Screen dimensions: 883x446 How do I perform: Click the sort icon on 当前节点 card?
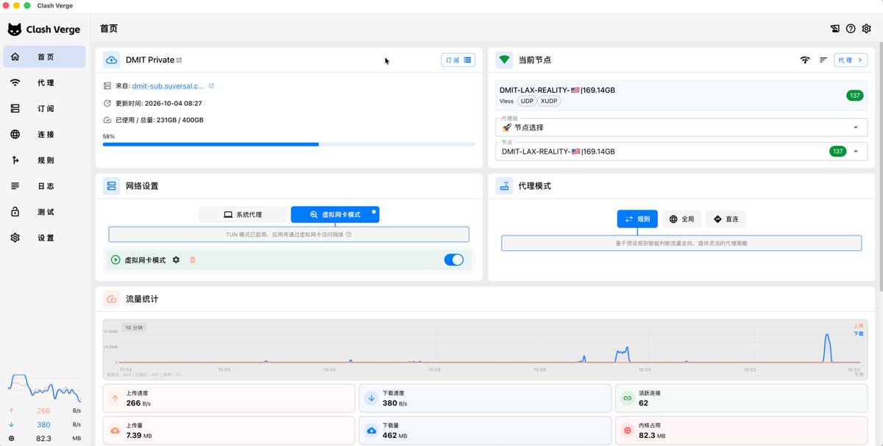pos(823,60)
